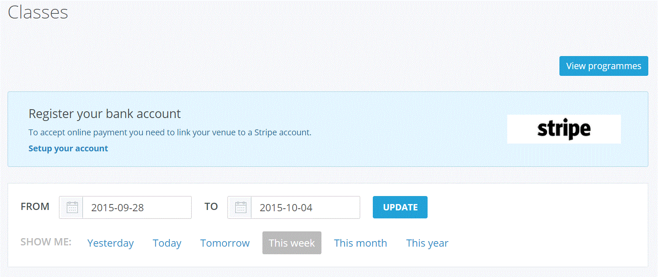658x277 pixels.
Task: Open the FROM date calendar icon
Action: [72, 207]
